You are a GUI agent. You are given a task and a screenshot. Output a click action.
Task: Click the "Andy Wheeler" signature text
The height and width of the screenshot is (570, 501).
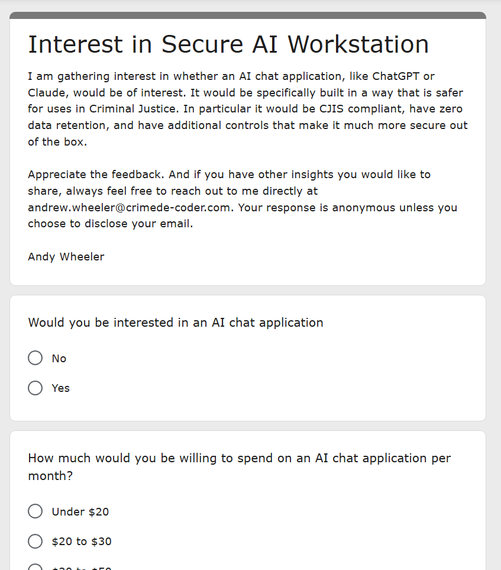pos(66,257)
